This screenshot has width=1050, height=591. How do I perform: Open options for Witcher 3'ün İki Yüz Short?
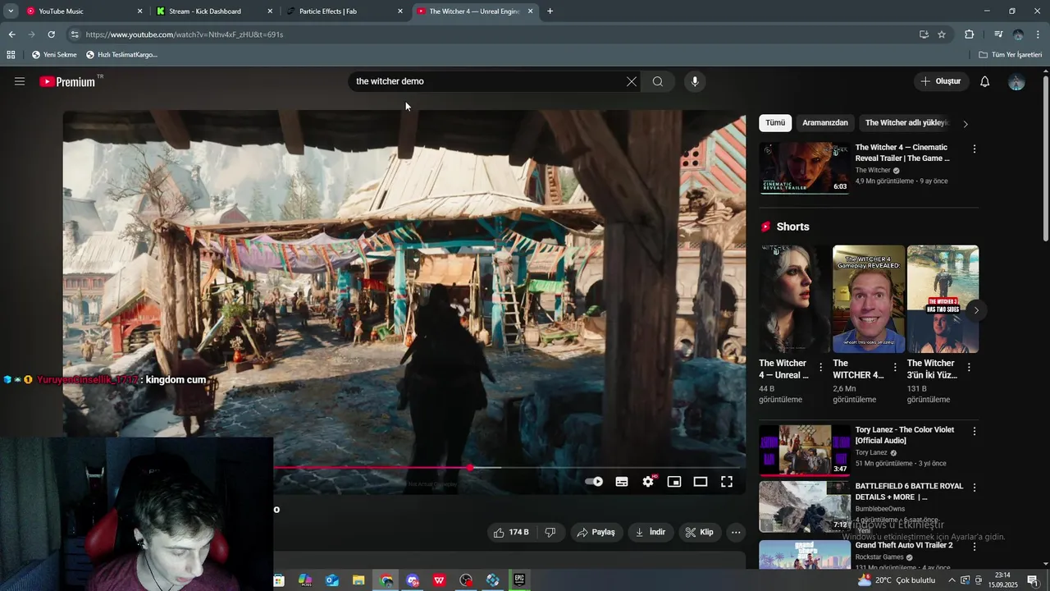(969, 368)
